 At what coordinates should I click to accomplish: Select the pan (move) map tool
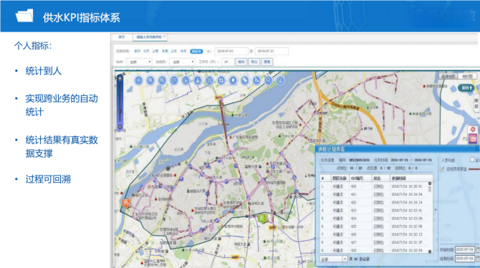click(x=138, y=80)
